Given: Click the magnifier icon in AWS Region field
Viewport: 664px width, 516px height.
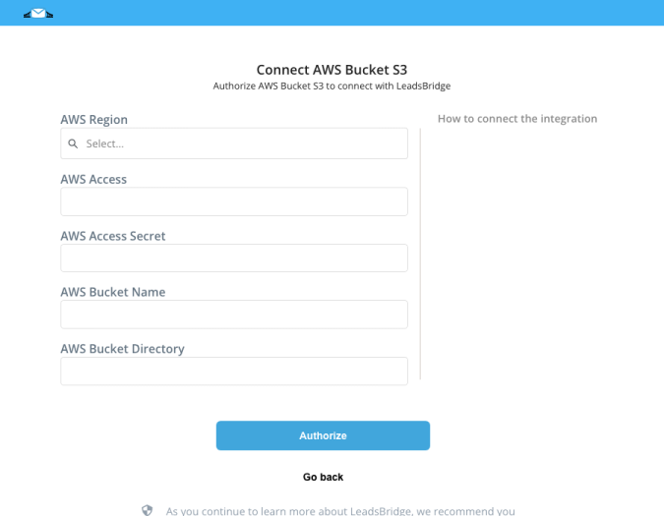Looking at the screenshot, I should [73, 143].
